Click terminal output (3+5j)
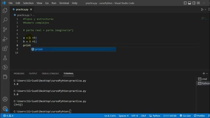The height and width of the screenshot is (118, 210). point(18,105)
